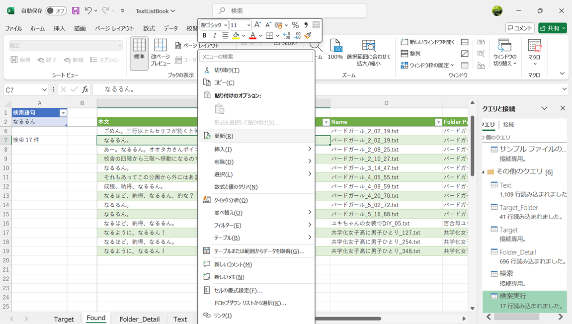The height and width of the screenshot is (324, 572).
Task: Click the increase font size icon
Action: click(257, 25)
